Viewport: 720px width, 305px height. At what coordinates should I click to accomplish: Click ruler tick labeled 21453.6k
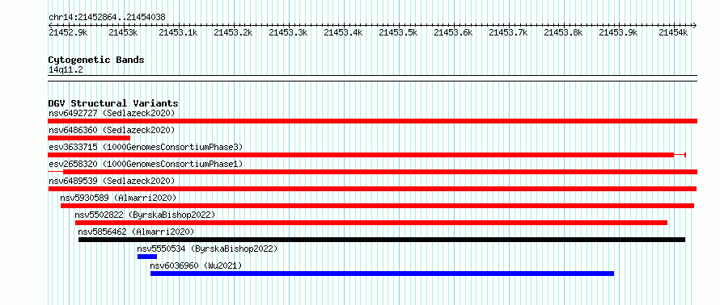453,32
